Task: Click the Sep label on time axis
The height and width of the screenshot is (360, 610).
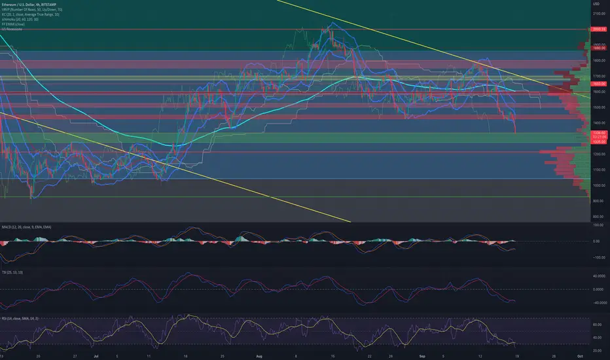Action: pyautogui.click(x=422, y=356)
